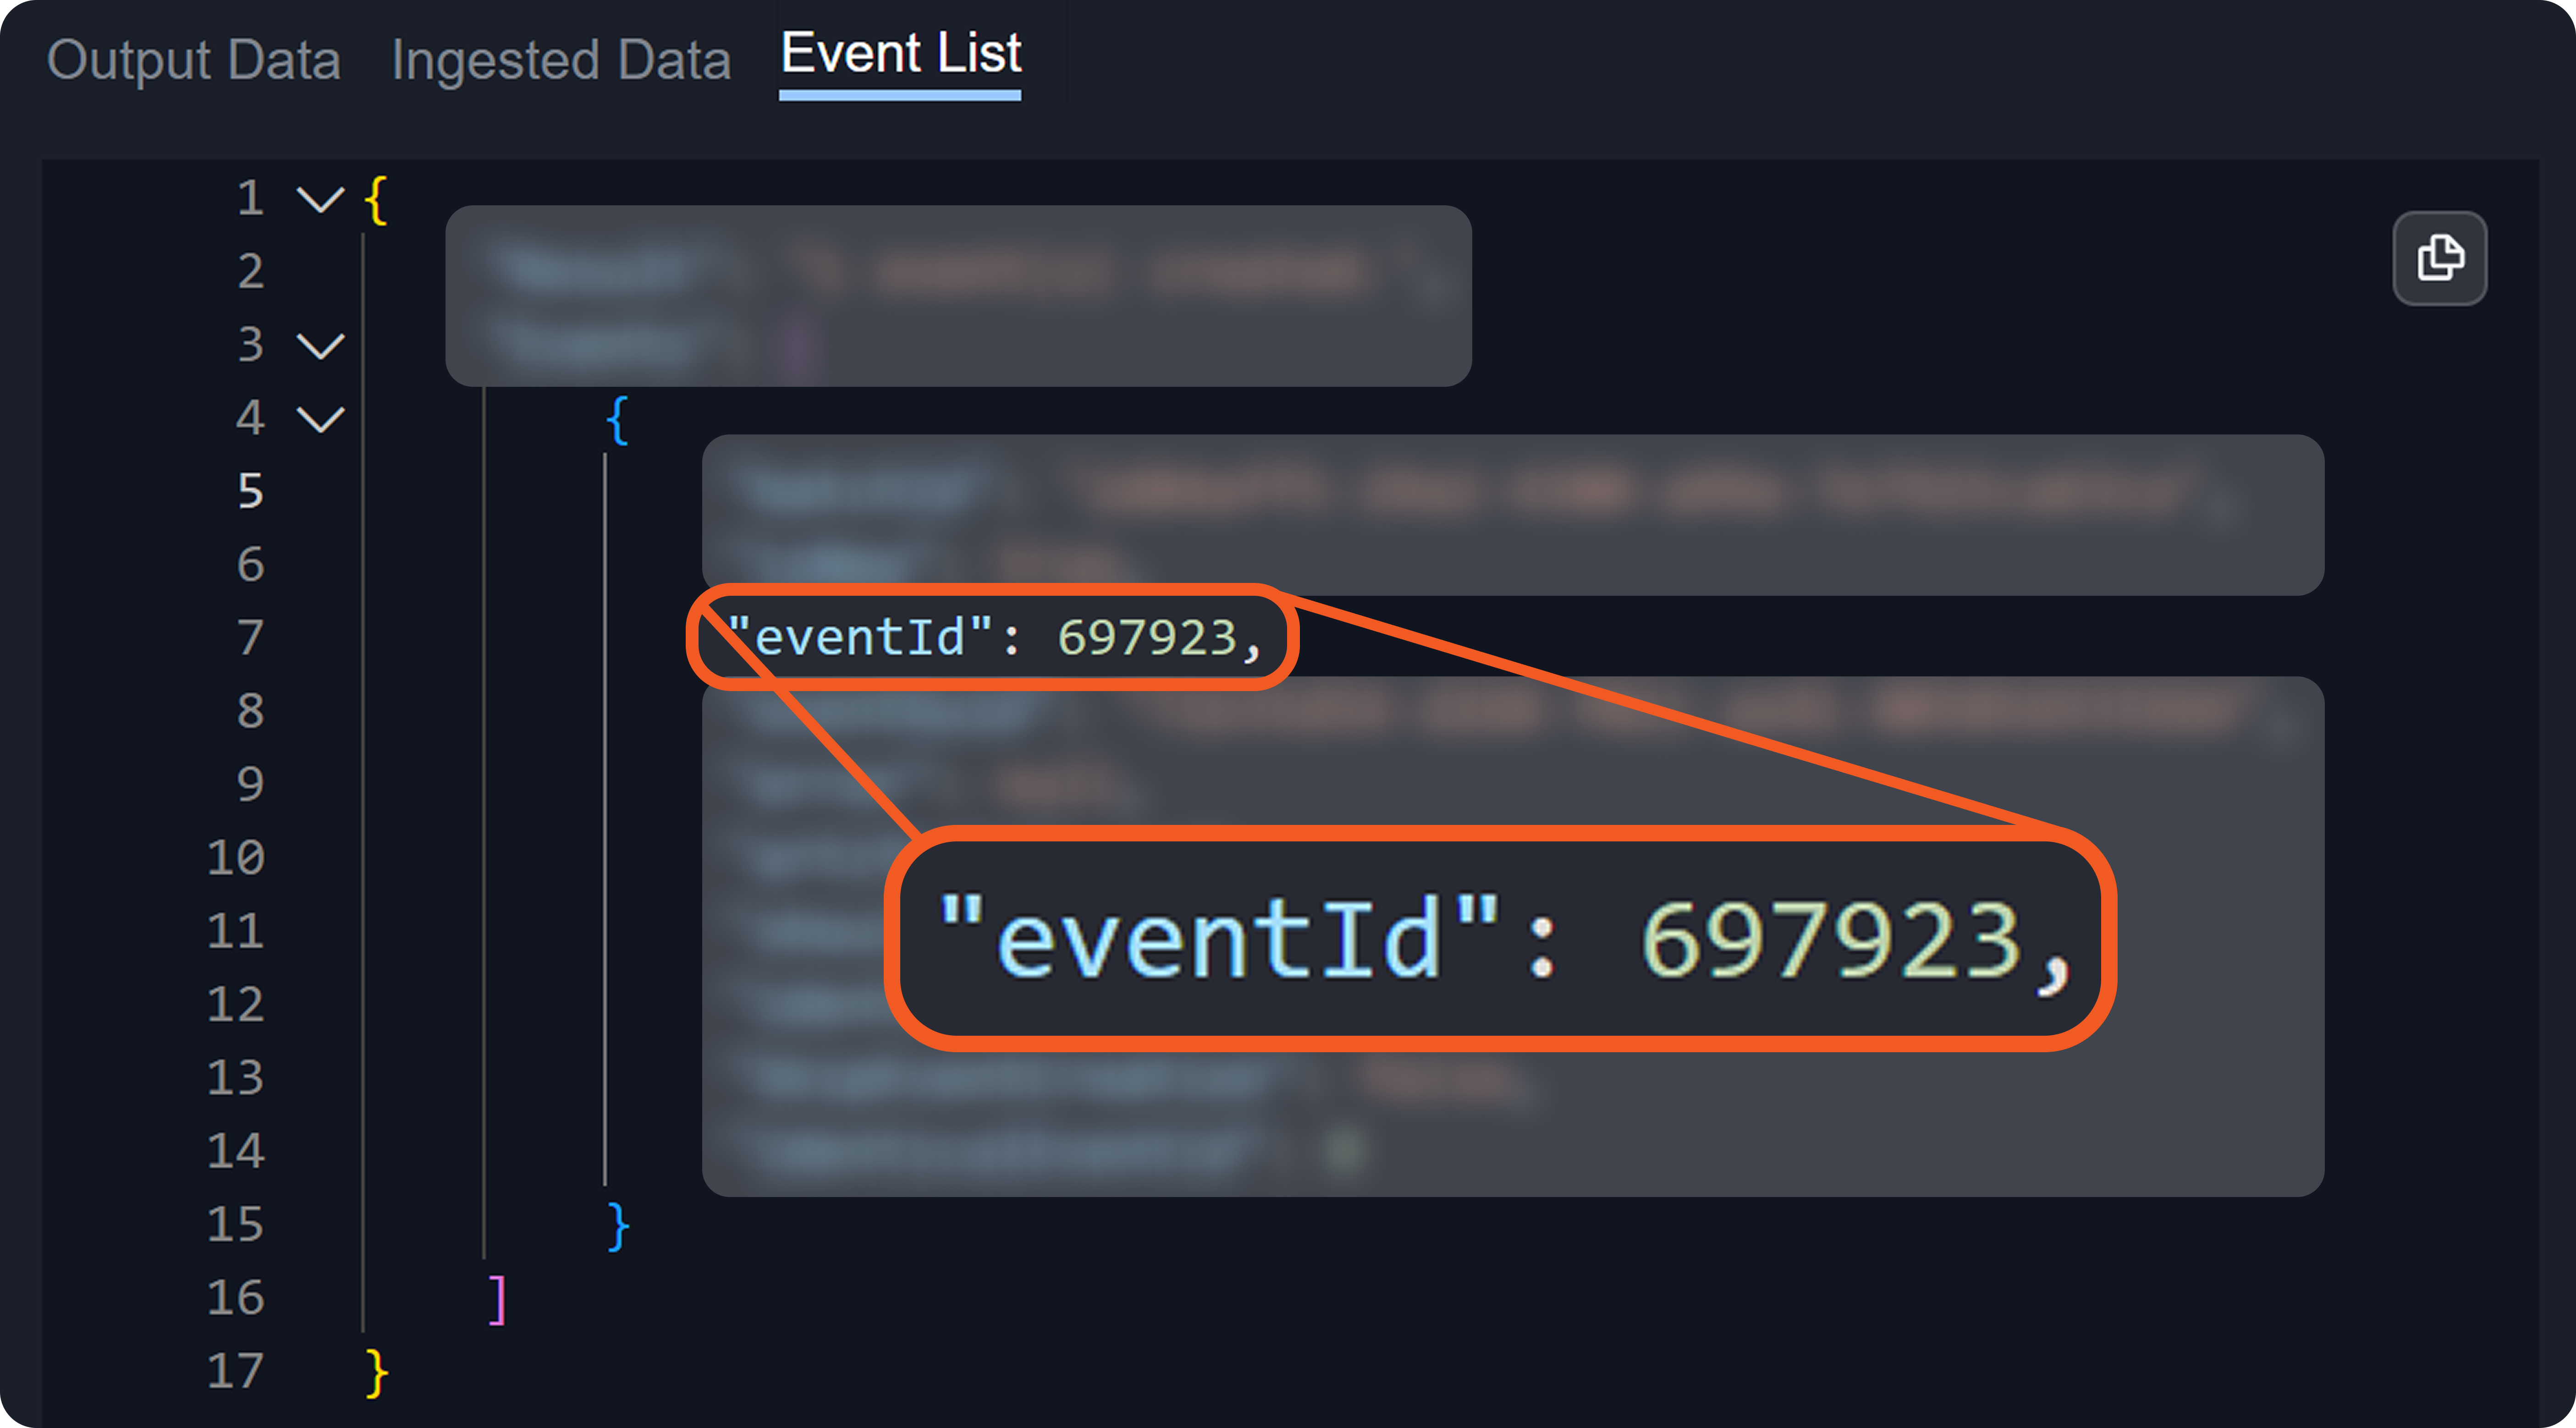Click the opening yellow brace on line 1
This screenshot has width=2576, height=1428.
point(376,199)
